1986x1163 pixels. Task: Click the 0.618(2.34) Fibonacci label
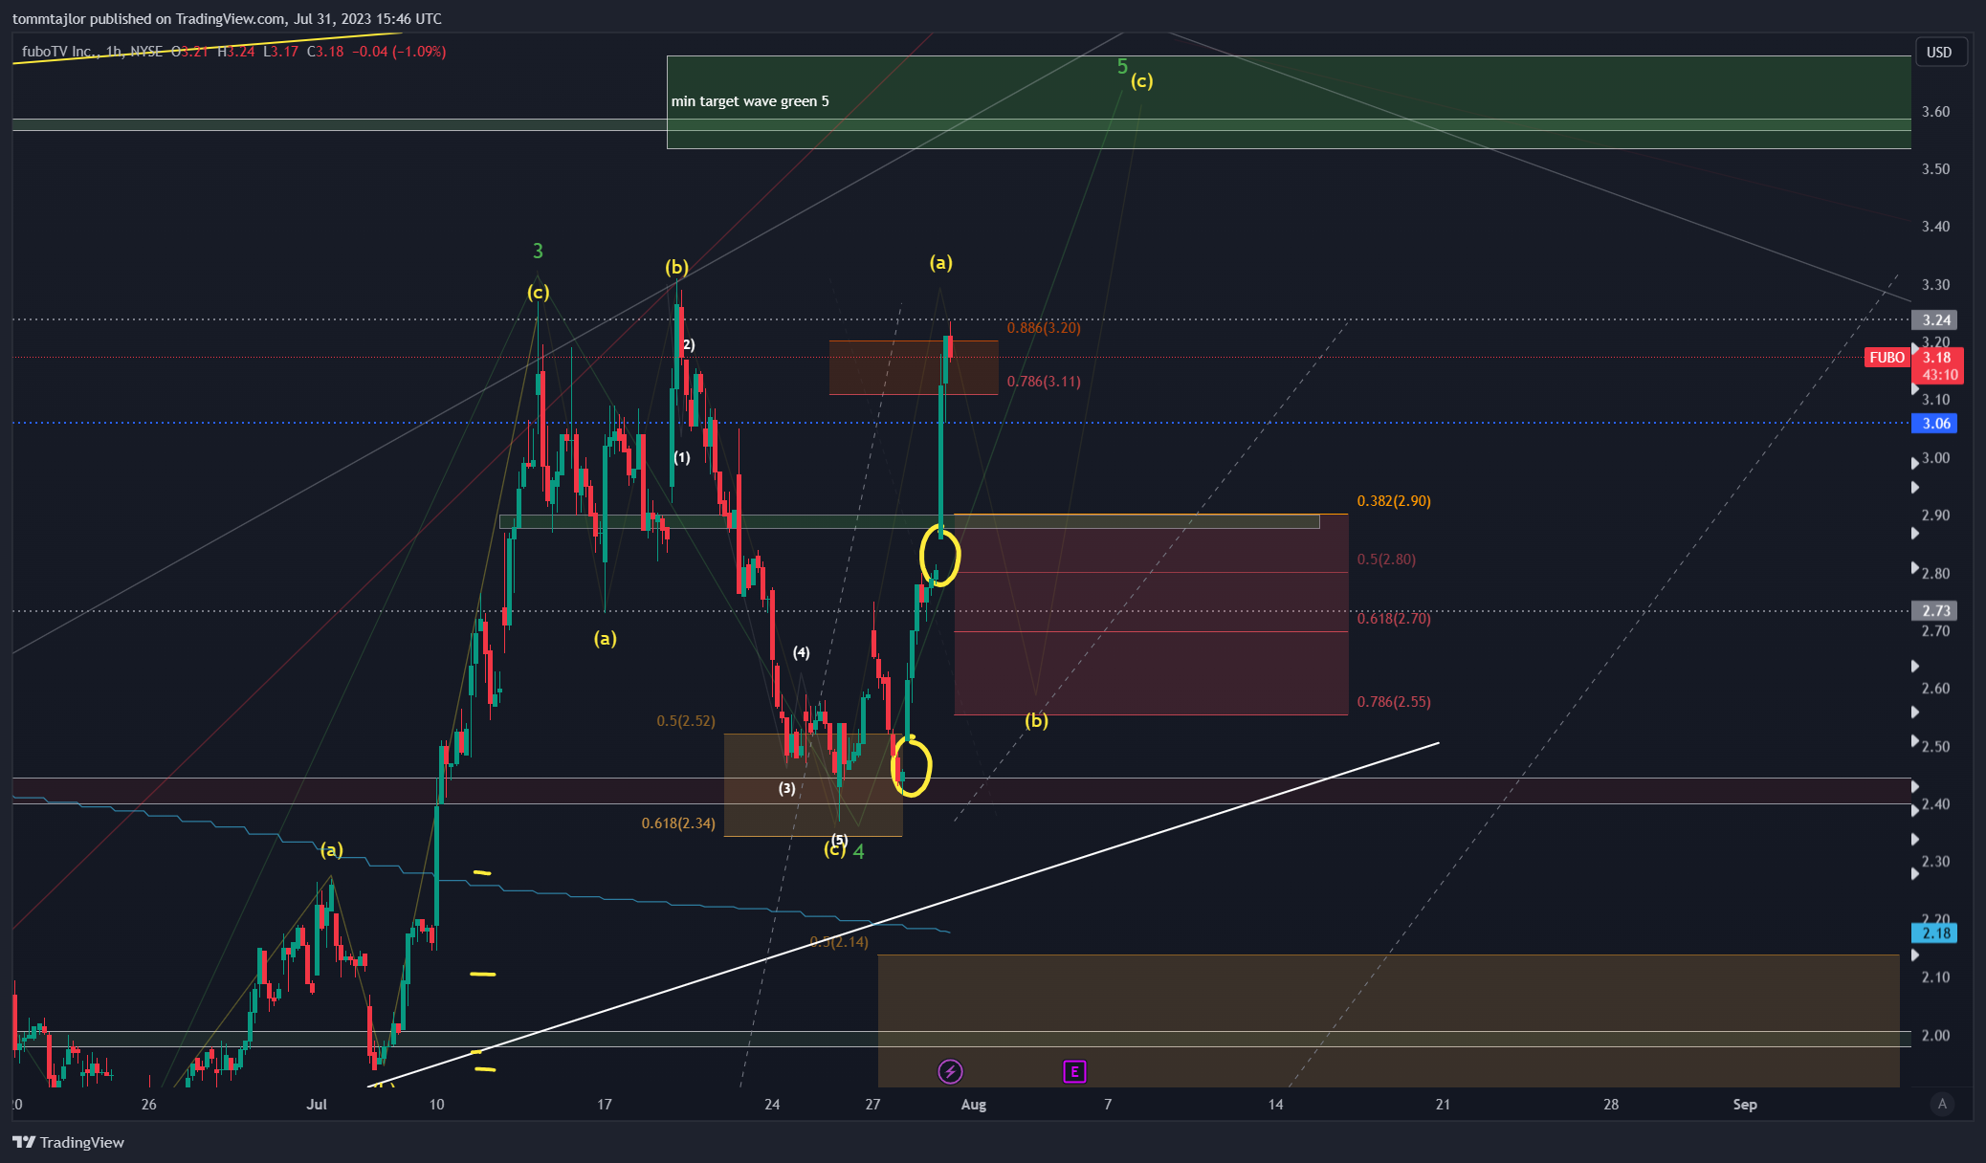(678, 823)
